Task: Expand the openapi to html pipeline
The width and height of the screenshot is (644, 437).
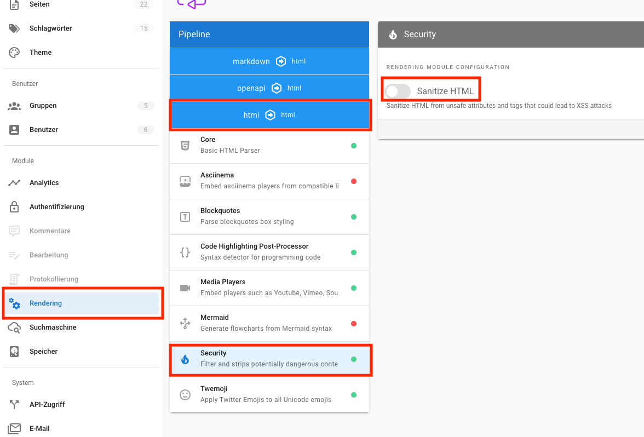Action: 269,88
